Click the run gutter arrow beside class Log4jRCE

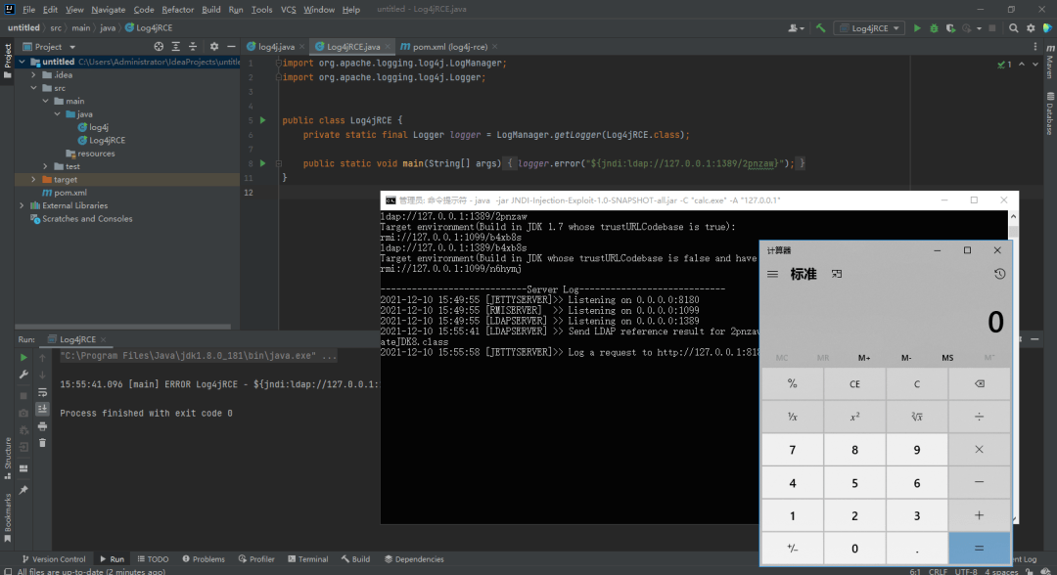pos(263,120)
